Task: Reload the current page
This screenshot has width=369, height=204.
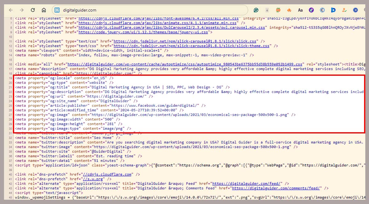Action: tap(33, 10)
